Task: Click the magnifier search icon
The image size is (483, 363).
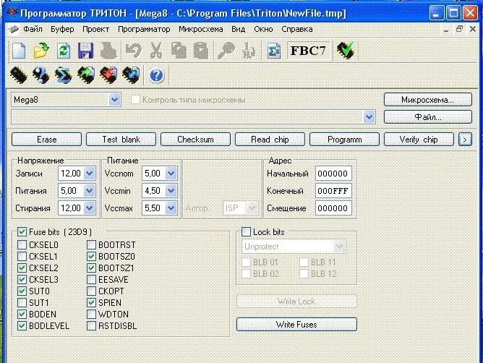Action: point(226,51)
